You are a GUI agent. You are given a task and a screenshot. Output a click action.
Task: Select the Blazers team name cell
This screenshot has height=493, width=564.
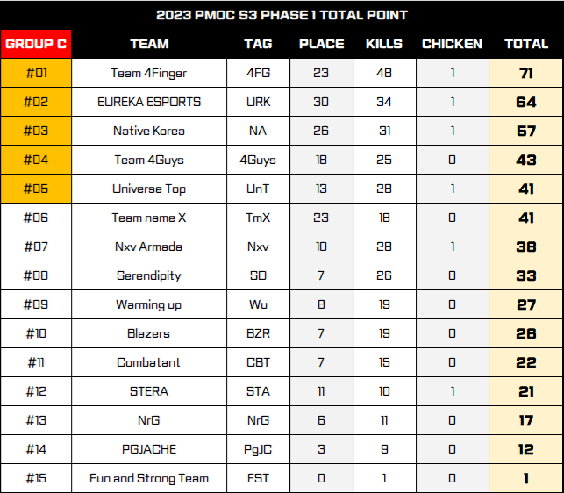[x=149, y=333]
